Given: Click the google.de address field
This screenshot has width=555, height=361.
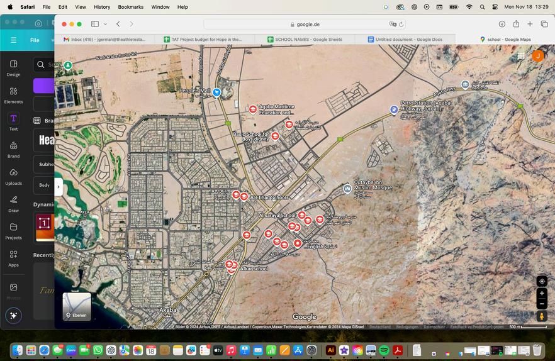Looking at the screenshot, I should pos(305,25).
